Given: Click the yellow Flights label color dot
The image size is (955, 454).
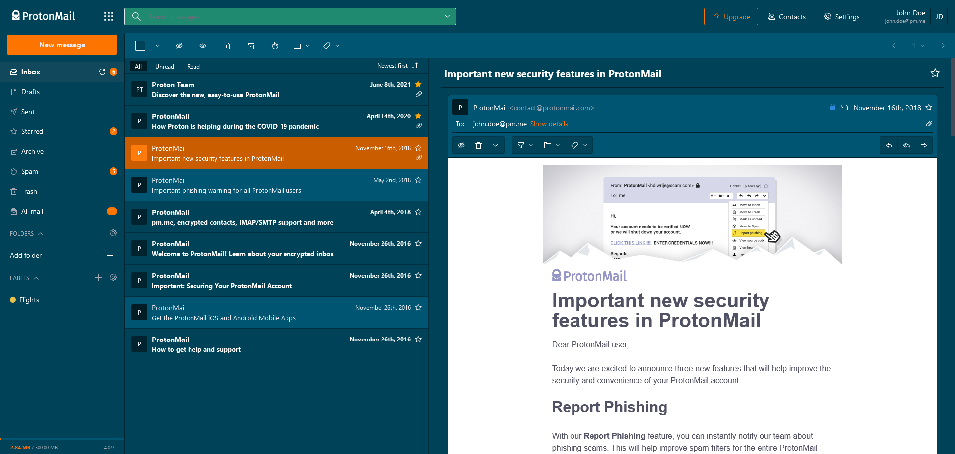Looking at the screenshot, I should coord(13,300).
